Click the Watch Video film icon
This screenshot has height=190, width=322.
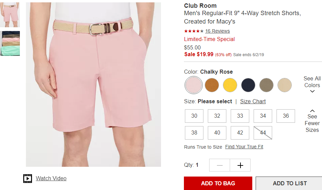pos(28,179)
